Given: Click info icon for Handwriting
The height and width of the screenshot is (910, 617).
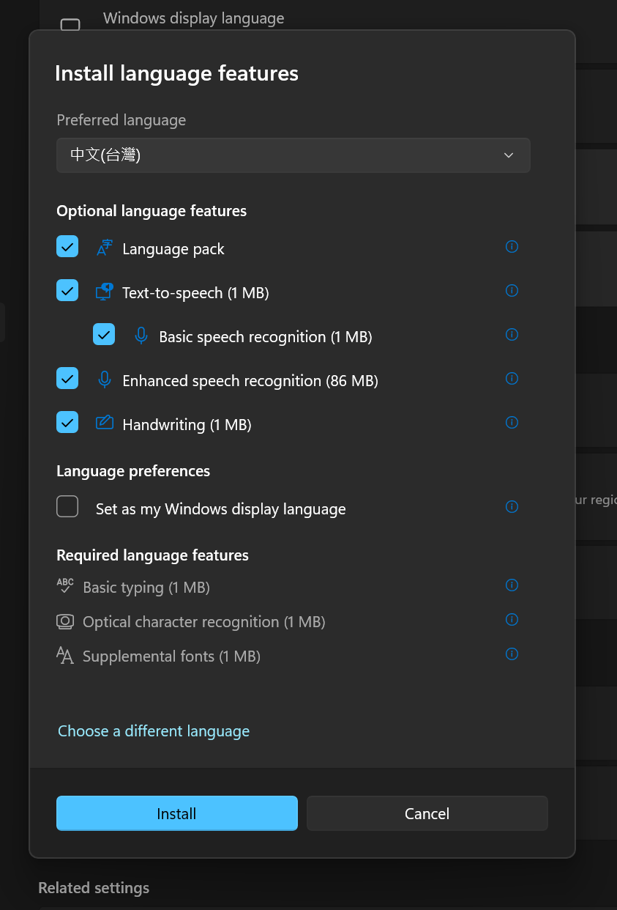Looking at the screenshot, I should coord(512,423).
